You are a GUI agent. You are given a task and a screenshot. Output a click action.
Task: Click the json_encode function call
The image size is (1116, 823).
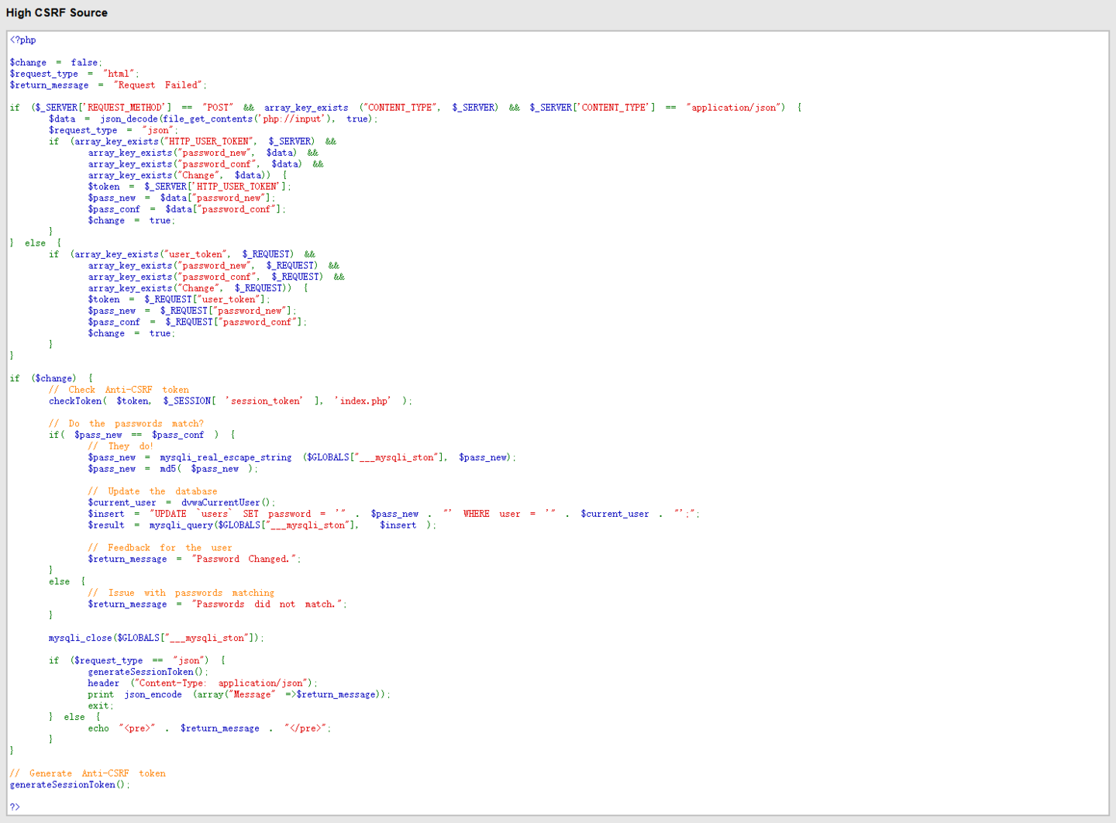tap(153, 694)
